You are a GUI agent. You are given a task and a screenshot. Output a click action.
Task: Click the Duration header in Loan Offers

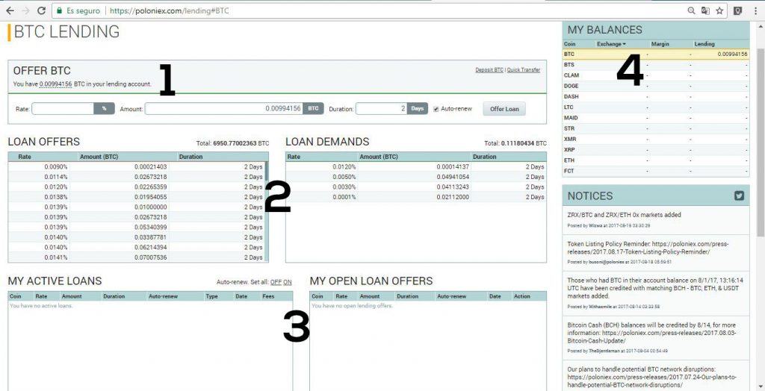[x=191, y=157]
